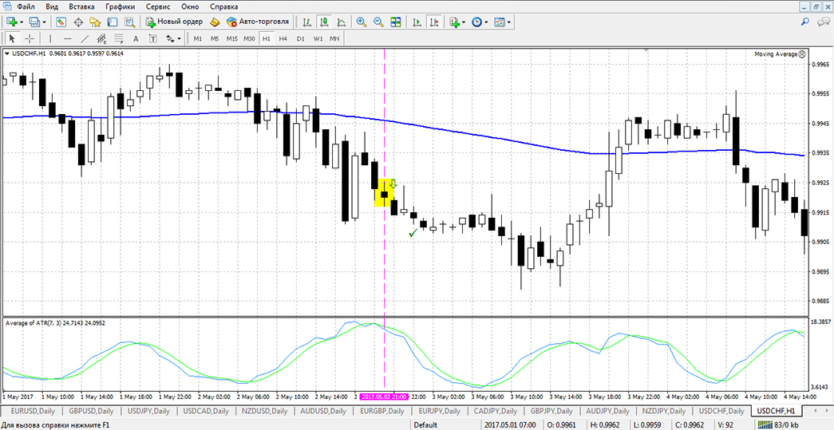The width and height of the screenshot is (834, 430).
Task: Switch to EURUSD,Daily chart tab
Action: 33,411
